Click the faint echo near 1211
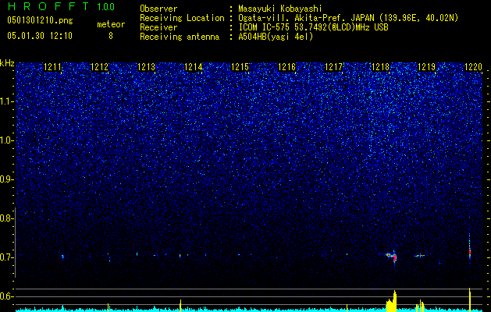Screen dimensions: 491x312 tap(62, 257)
